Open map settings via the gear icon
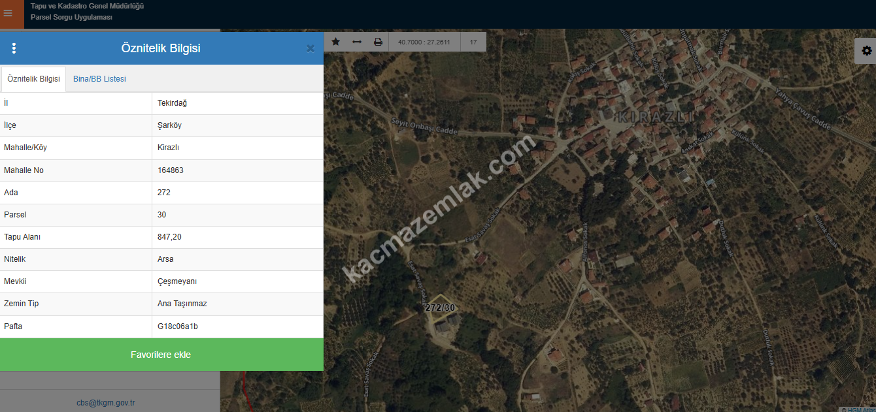Image resolution: width=876 pixels, height=412 pixels. pos(866,51)
